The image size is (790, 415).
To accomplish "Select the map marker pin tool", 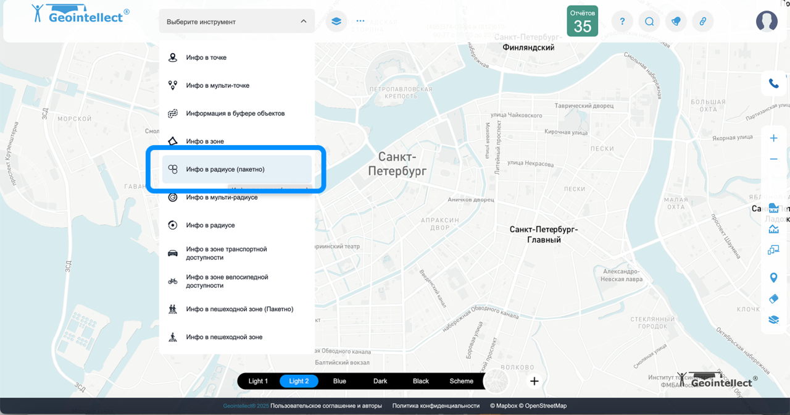I will pos(773,278).
